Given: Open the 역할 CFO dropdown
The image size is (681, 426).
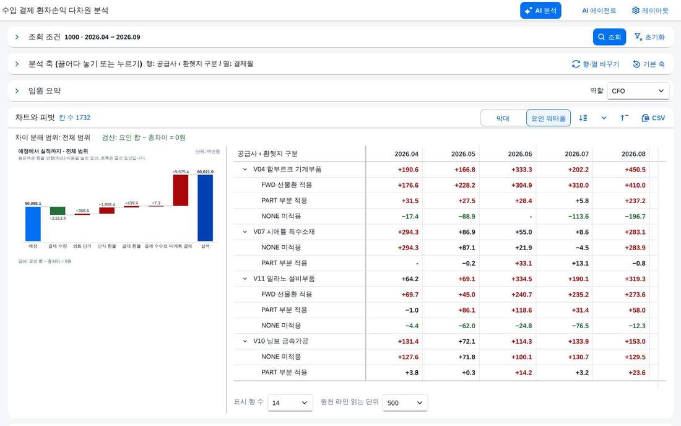Looking at the screenshot, I should pos(638,91).
